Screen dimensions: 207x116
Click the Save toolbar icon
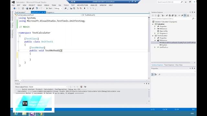coord(30,8)
